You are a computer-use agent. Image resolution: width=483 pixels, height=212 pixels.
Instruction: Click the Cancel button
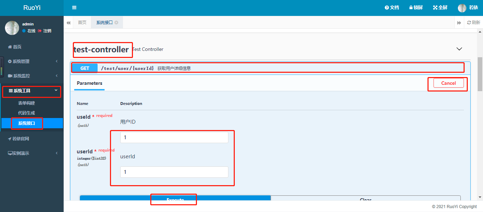(x=448, y=83)
